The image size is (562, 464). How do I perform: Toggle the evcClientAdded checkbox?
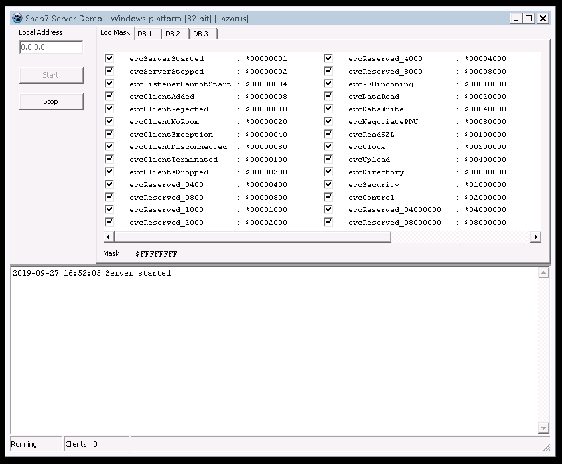109,96
